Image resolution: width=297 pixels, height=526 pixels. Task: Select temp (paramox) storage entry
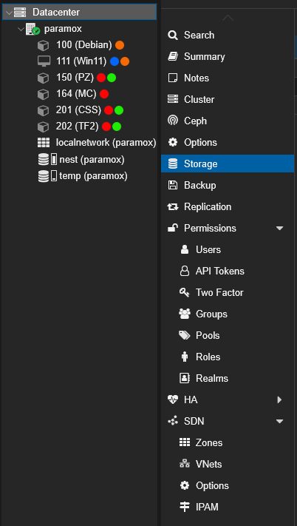(93, 176)
